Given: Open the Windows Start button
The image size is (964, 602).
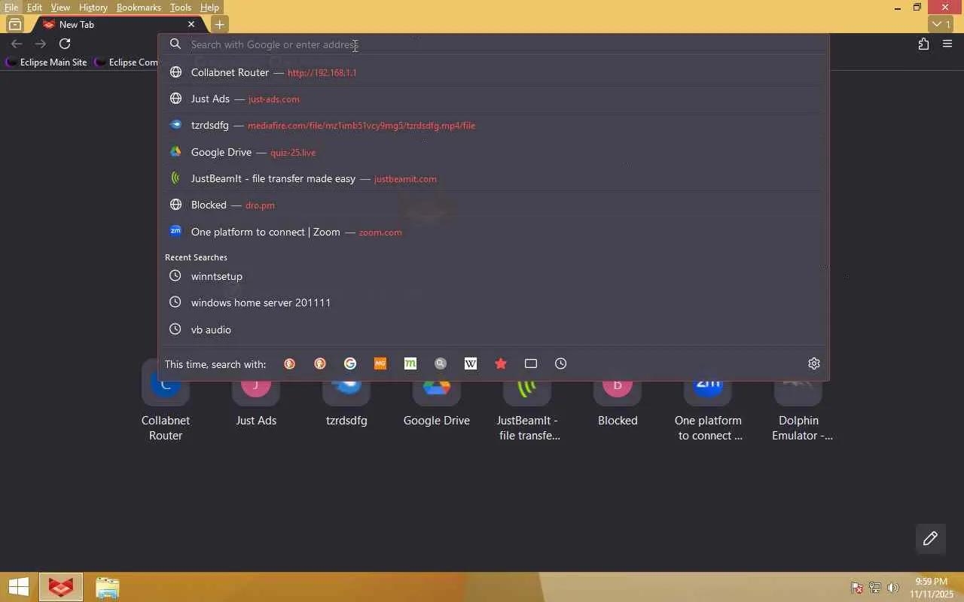Looking at the screenshot, I should [x=19, y=587].
